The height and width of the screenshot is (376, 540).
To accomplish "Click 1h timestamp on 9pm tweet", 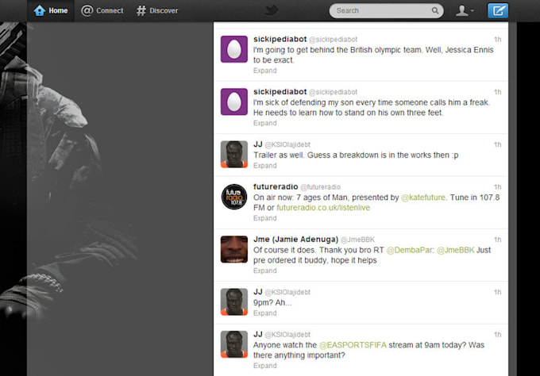I will click(x=498, y=293).
